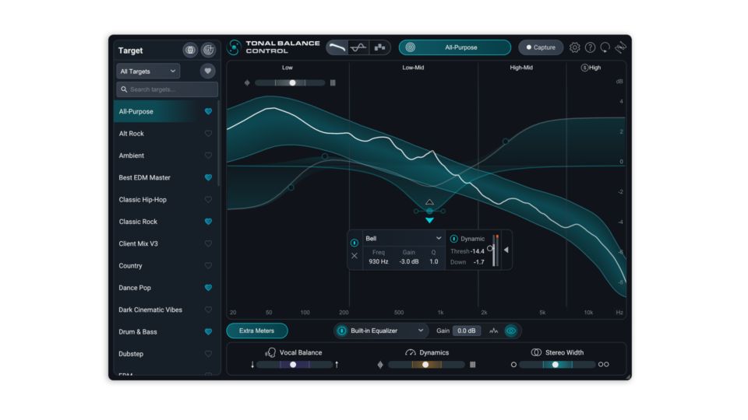Click the Low band crest slider handle
The image size is (748, 420).
tap(292, 83)
